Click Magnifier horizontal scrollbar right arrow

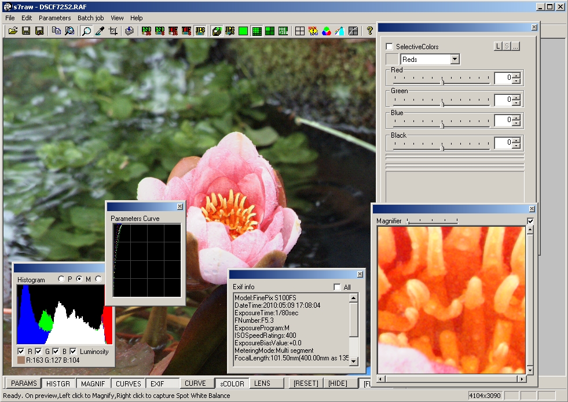point(521,379)
